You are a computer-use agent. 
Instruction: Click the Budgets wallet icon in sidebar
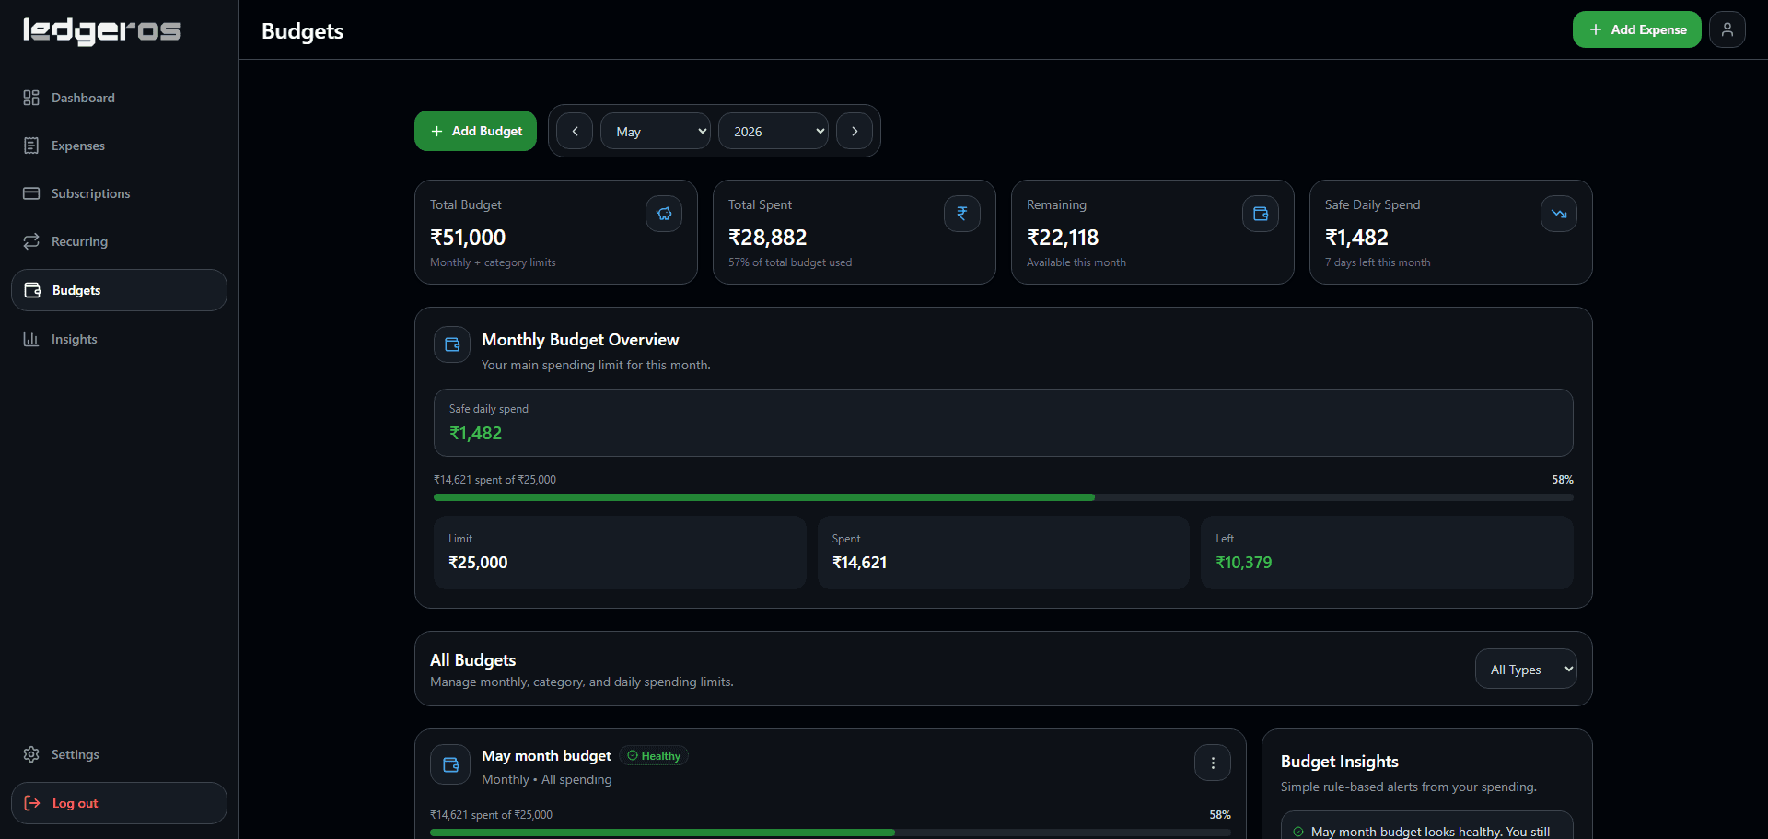click(32, 290)
